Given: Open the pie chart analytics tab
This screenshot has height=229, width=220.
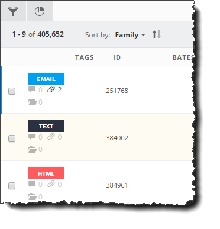Looking at the screenshot, I should 40,11.
